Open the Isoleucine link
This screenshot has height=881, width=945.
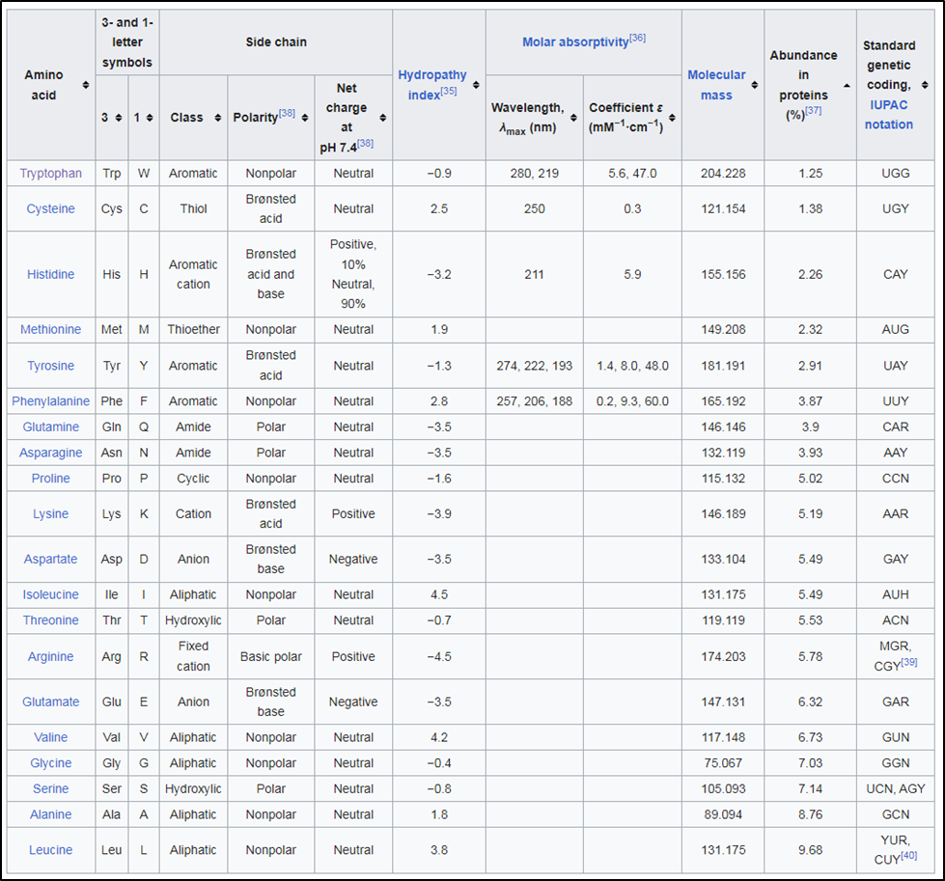tap(50, 594)
